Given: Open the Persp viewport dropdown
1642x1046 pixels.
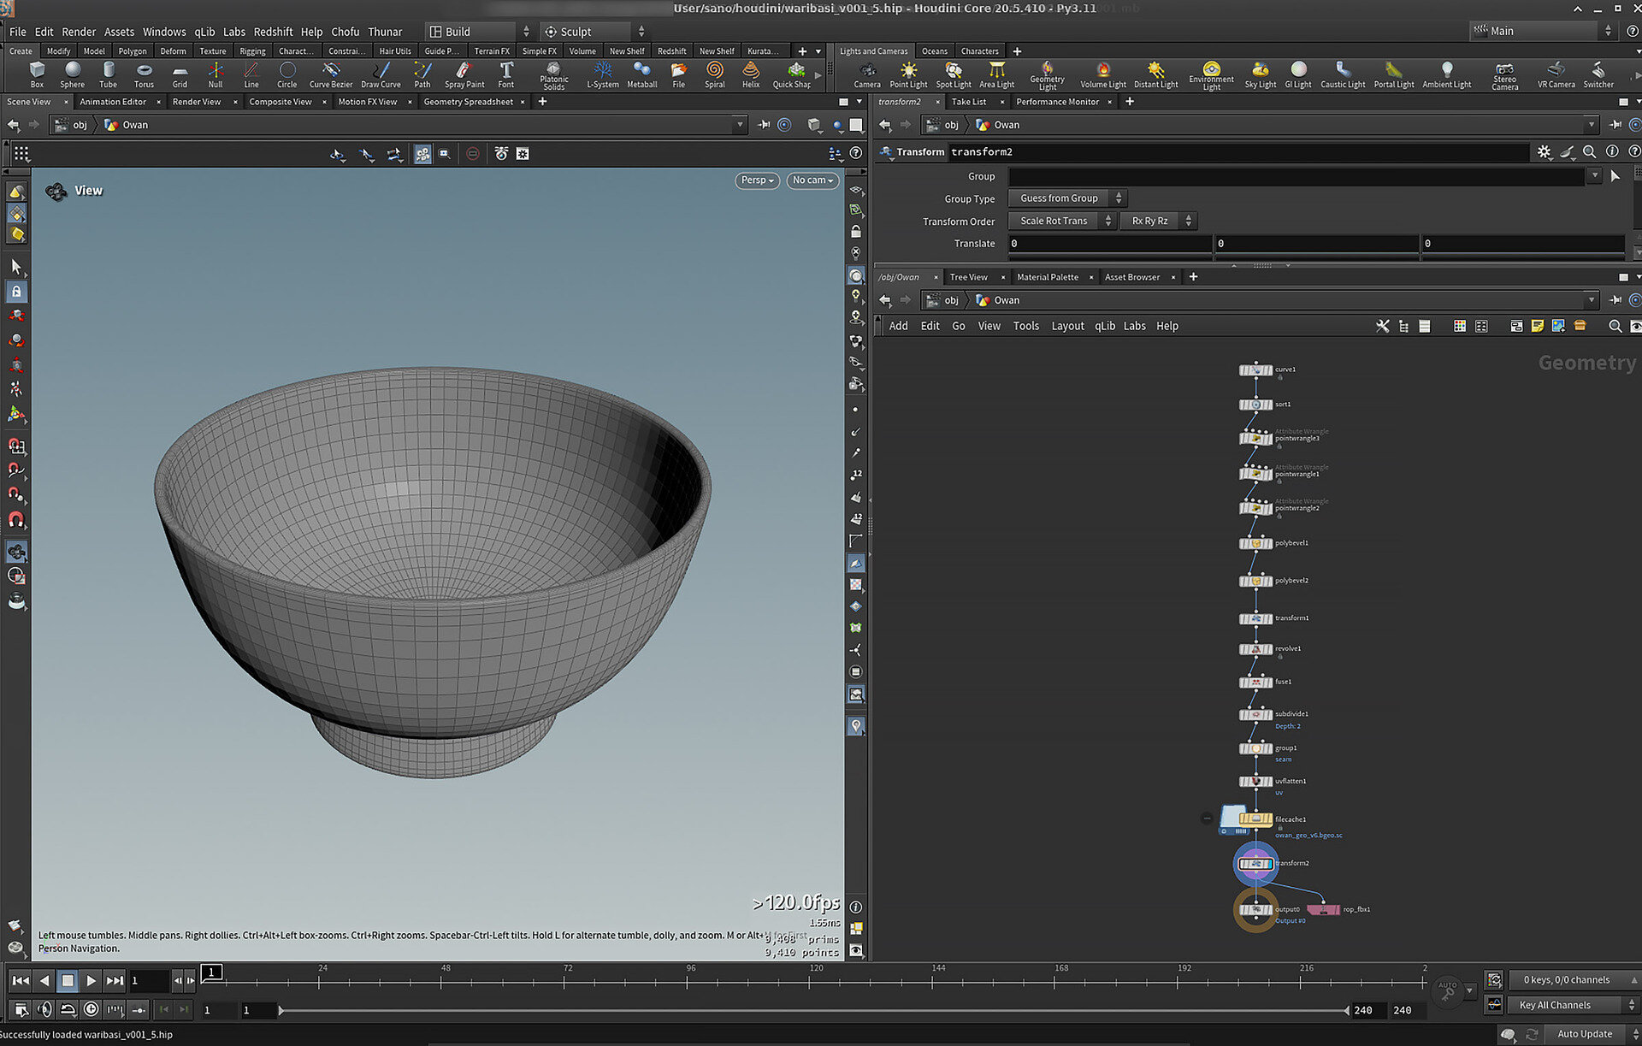Looking at the screenshot, I should [x=757, y=180].
